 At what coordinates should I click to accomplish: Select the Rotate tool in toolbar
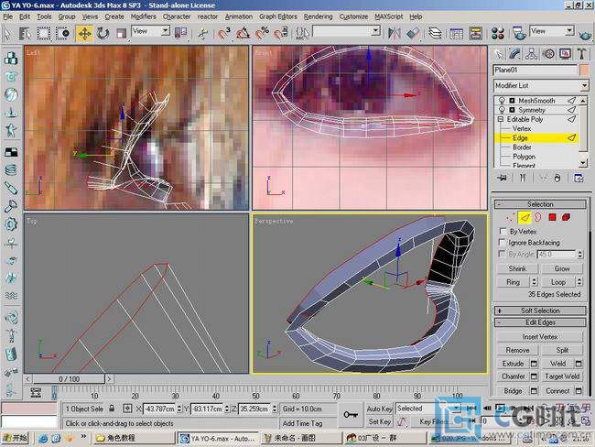pos(103,33)
